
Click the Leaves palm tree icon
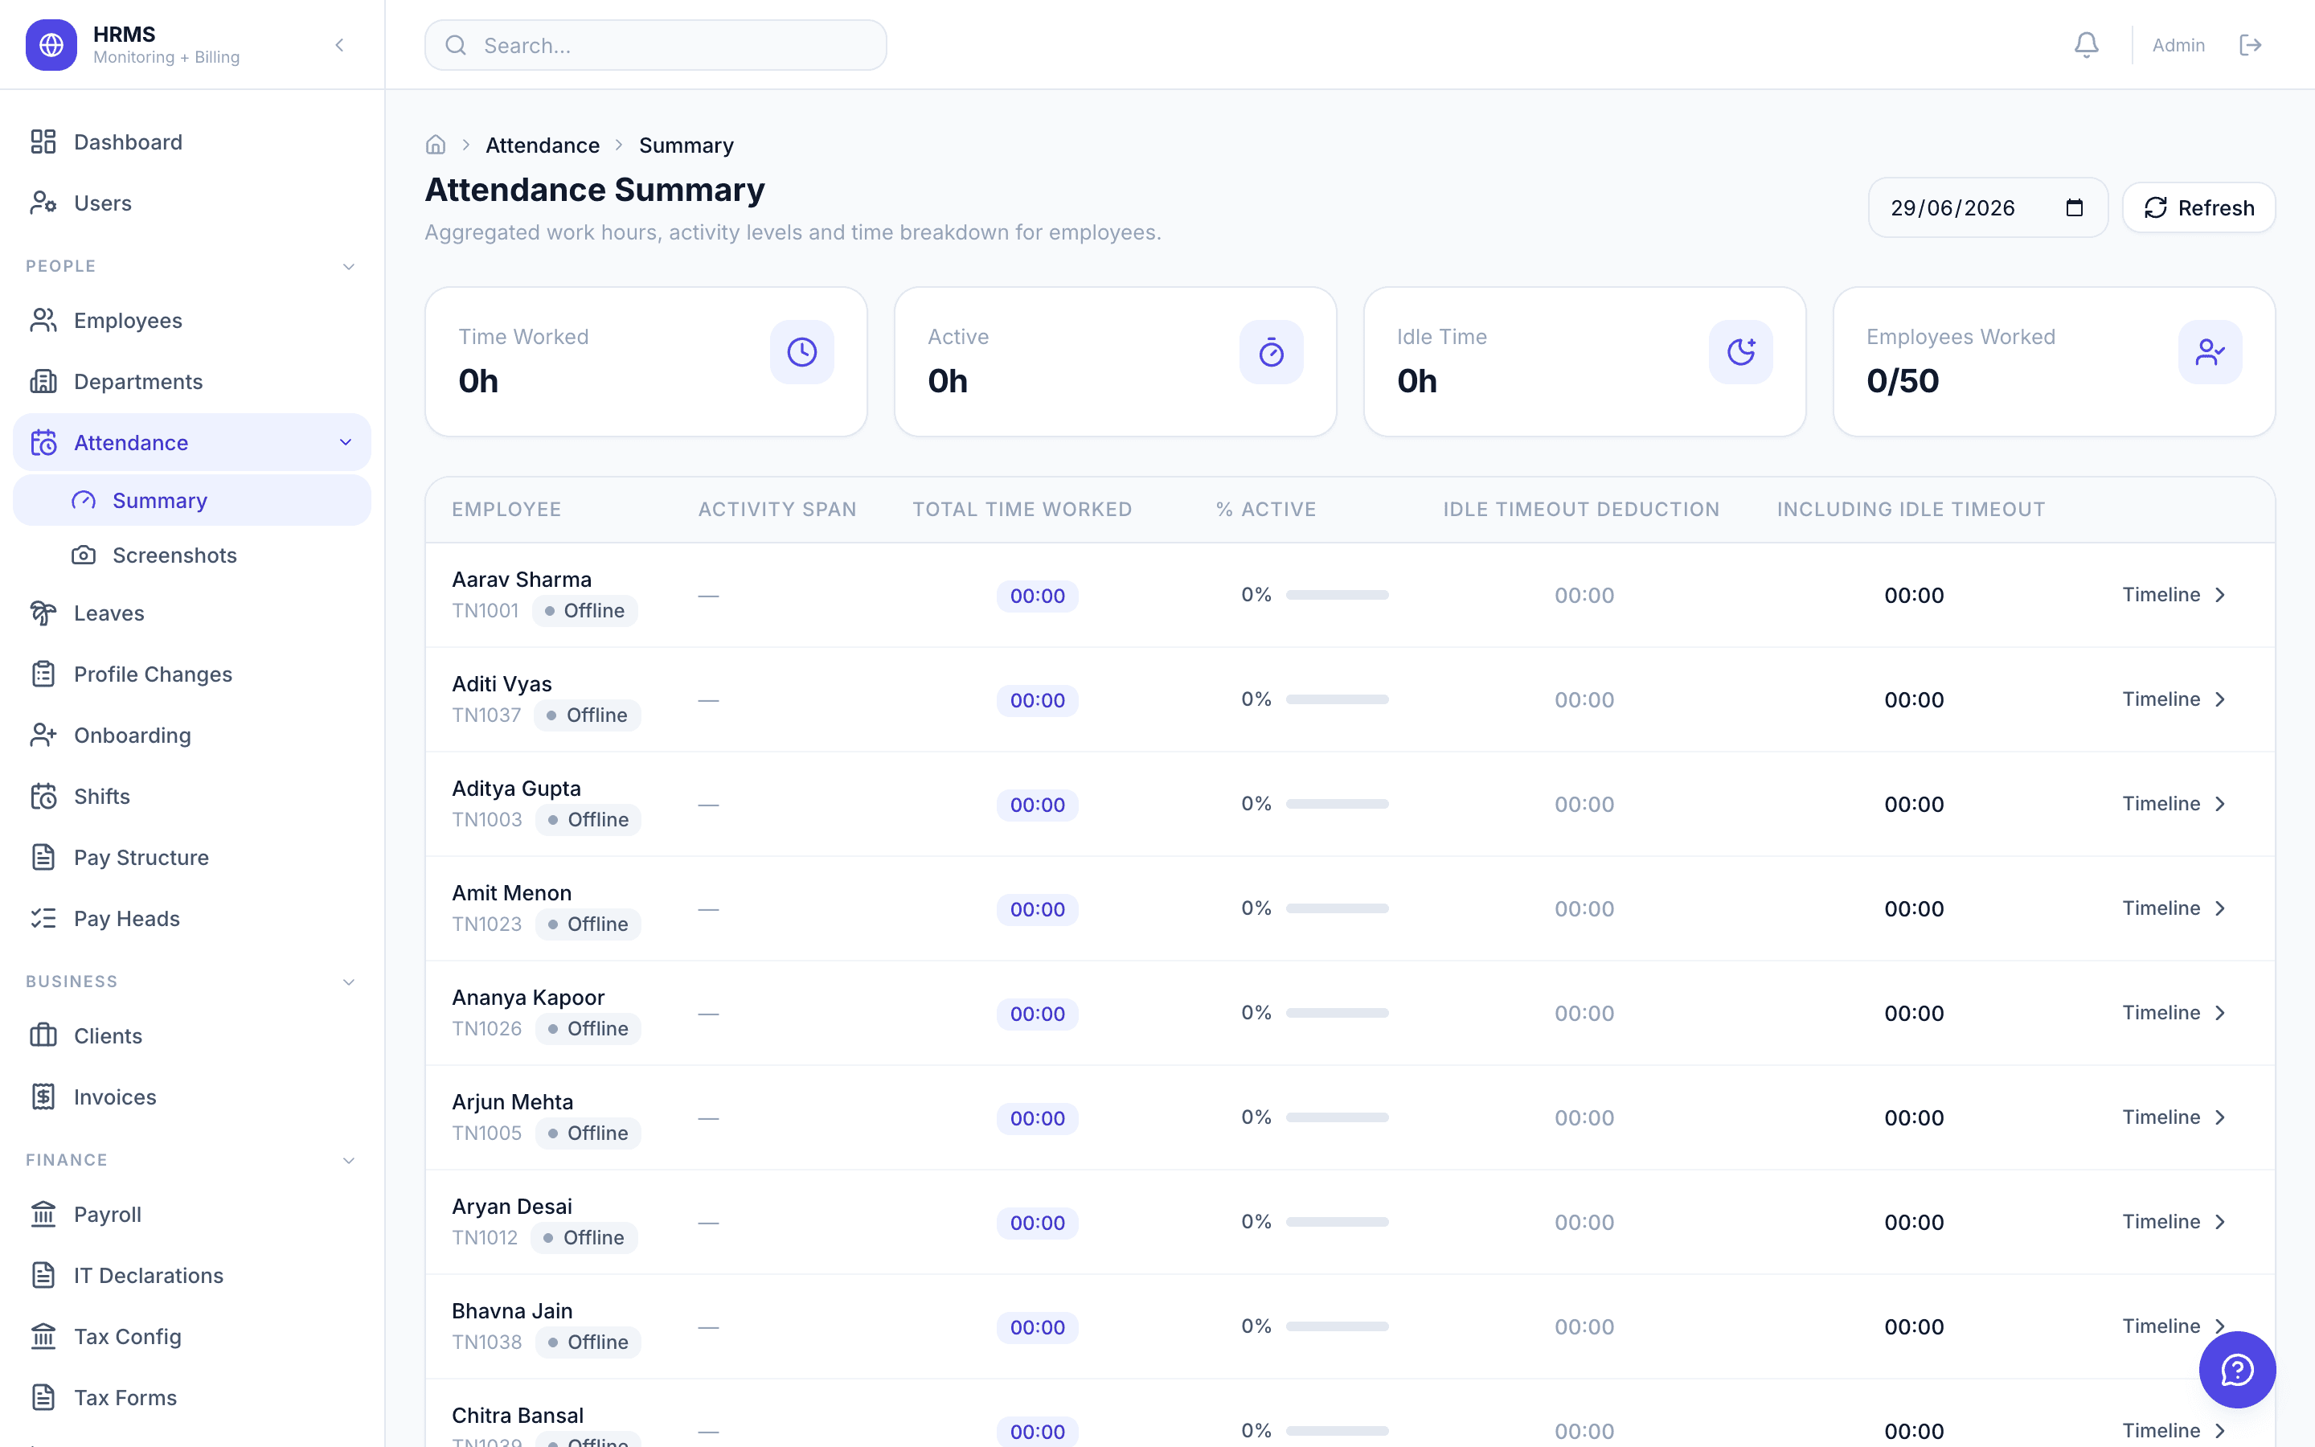43,613
